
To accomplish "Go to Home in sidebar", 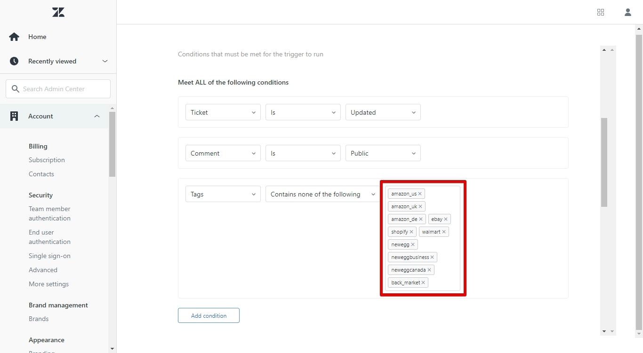I will click(x=37, y=37).
